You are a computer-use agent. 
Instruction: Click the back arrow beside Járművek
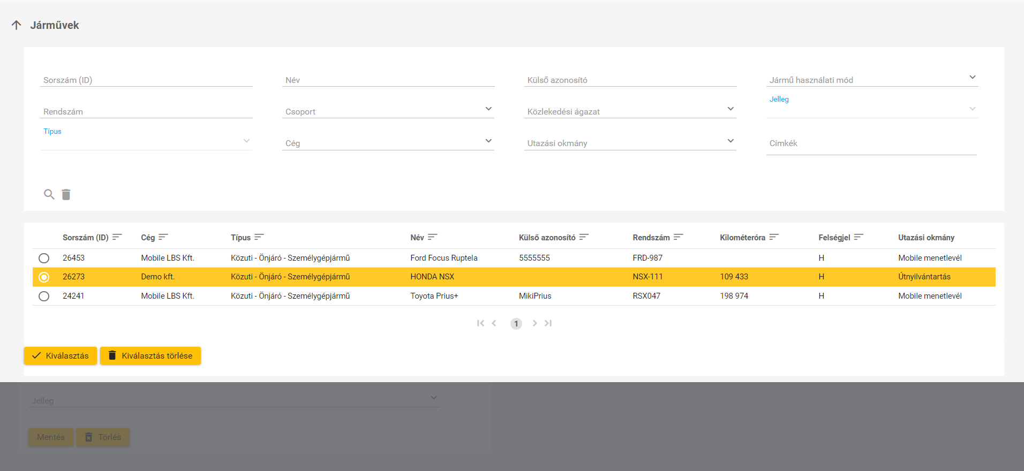(x=17, y=25)
